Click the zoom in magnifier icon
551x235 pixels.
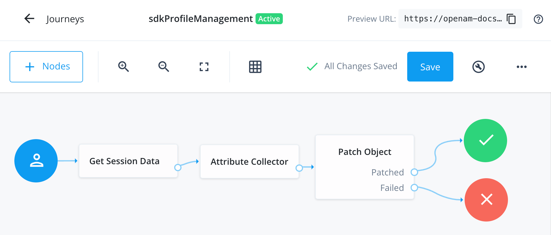[x=123, y=67]
